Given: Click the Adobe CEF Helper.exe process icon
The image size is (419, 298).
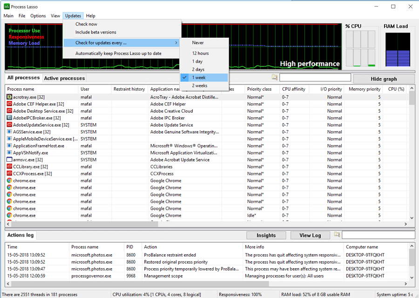Looking at the screenshot, I should pyautogui.click(x=9, y=104).
